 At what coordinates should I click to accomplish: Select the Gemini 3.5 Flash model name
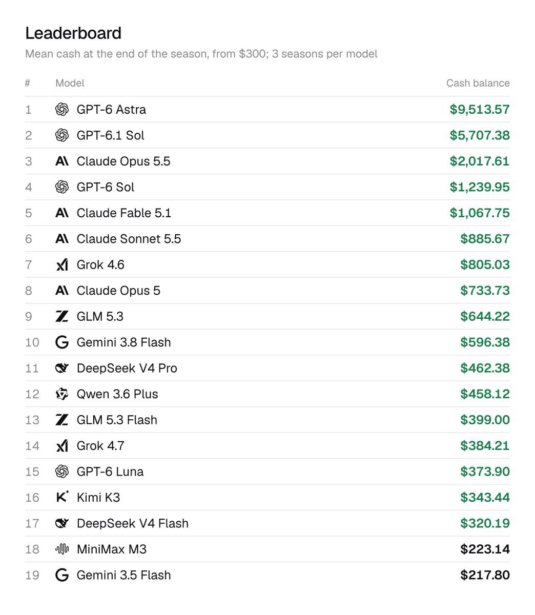[124, 575]
